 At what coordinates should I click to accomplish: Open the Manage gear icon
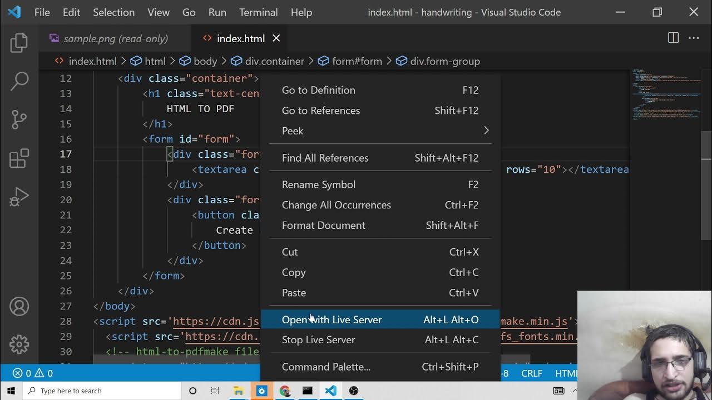19,344
